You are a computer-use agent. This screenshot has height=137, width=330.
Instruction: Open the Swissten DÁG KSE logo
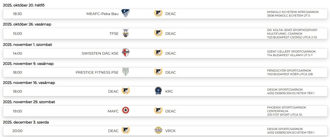click(x=126, y=53)
